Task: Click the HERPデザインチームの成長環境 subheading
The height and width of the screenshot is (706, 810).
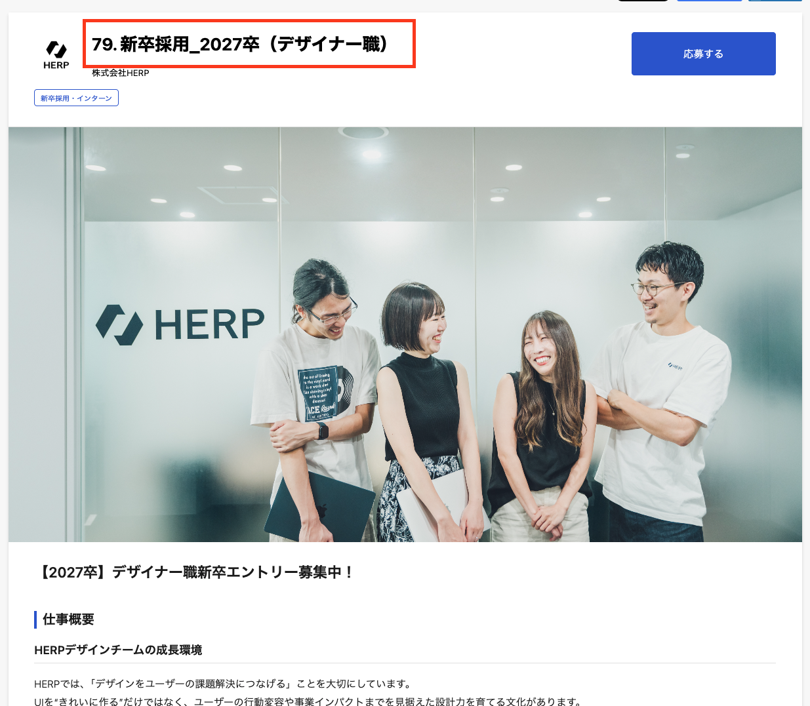Action: click(118, 650)
